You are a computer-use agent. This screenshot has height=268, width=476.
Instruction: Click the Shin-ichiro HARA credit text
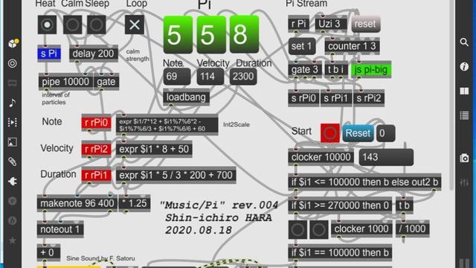pyautogui.click(x=219, y=217)
